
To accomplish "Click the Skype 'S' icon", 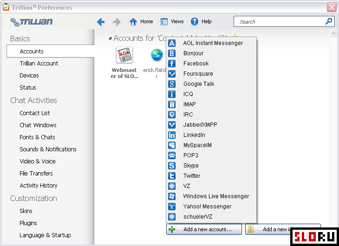I will pos(172,166).
